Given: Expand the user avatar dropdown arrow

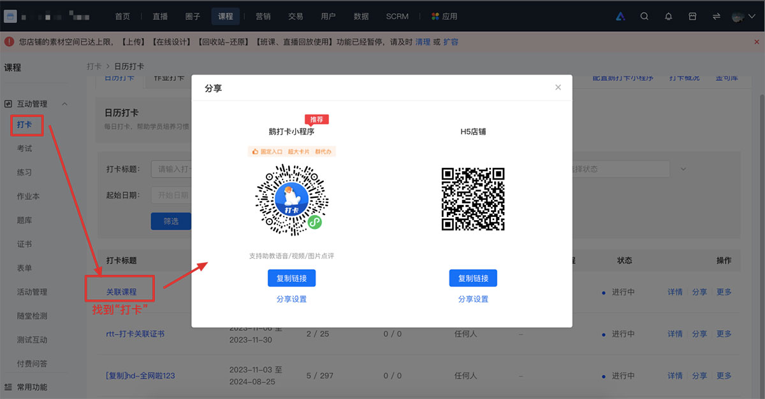Looking at the screenshot, I should 754,17.
